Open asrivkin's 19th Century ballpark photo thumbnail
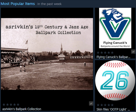The height and width of the screenshot is (112, 136). 47,54
